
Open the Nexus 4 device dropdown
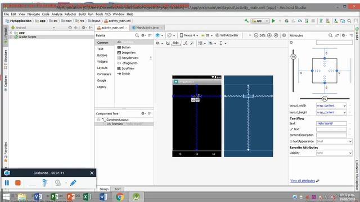189,35
